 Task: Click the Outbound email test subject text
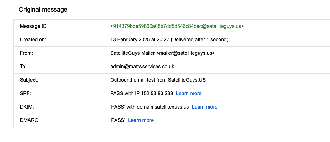tap(158, 80)
